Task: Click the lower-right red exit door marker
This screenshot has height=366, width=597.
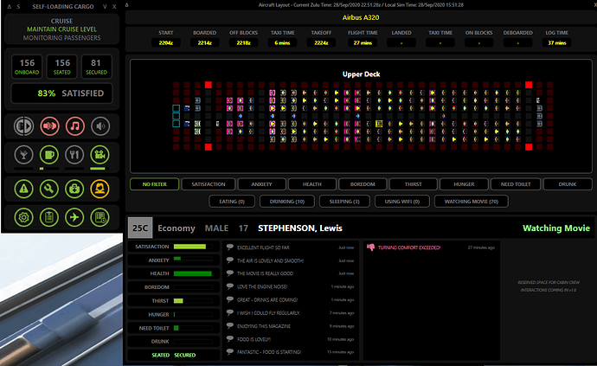Action: (529, 146)
